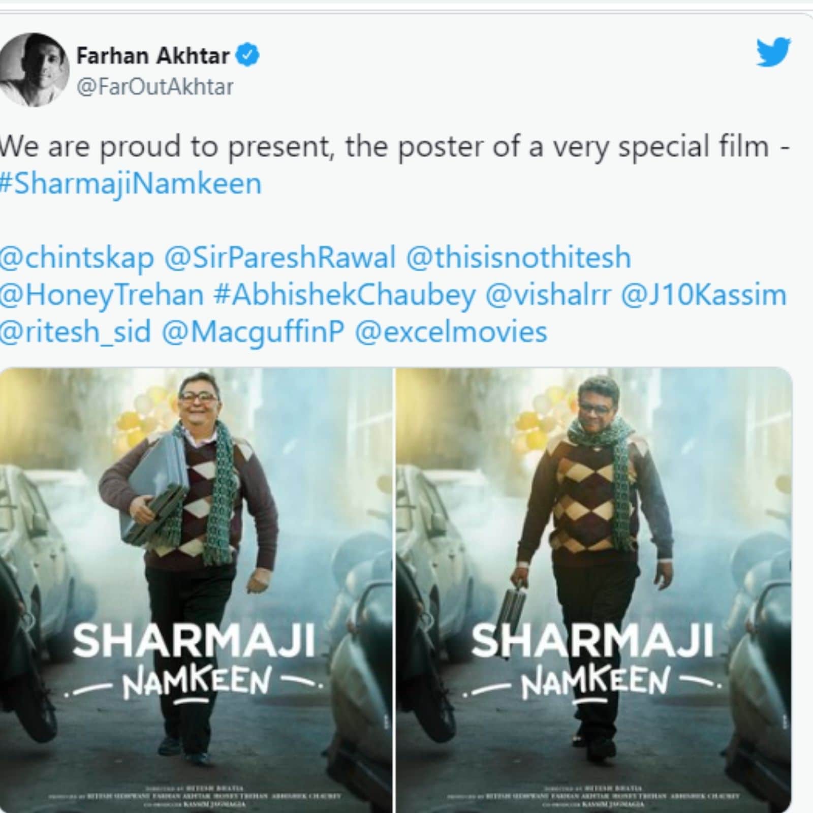The width and height of the screenshot is (813, 813).
Task: Open the @chintskap mention
Action: tap(77, 258)
